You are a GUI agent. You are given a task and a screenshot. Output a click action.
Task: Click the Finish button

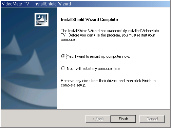pyautogui.click(x=123, y=119)
